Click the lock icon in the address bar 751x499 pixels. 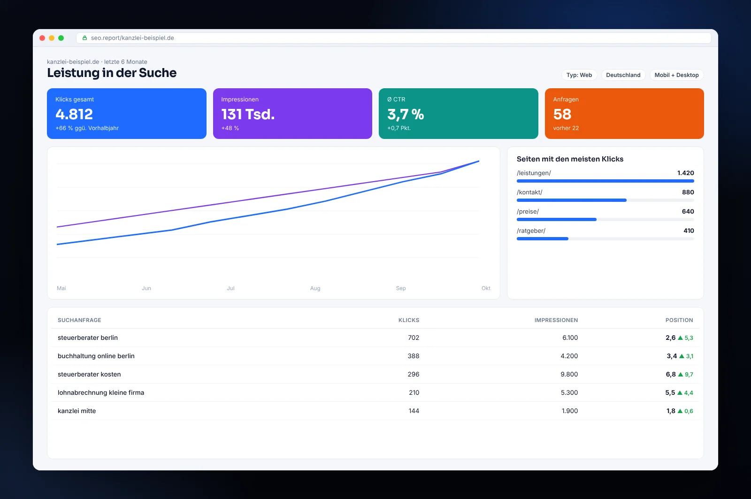(x=85, y=38)
